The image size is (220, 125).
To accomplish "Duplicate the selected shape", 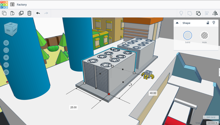I will pyautogui.click(x=21, y=13).
